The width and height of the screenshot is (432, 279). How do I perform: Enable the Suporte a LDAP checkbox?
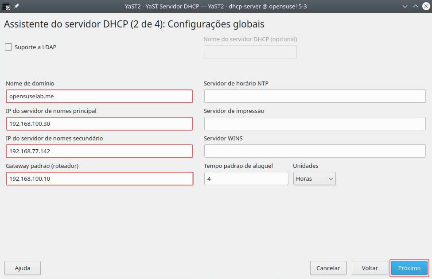coord(8,47)
